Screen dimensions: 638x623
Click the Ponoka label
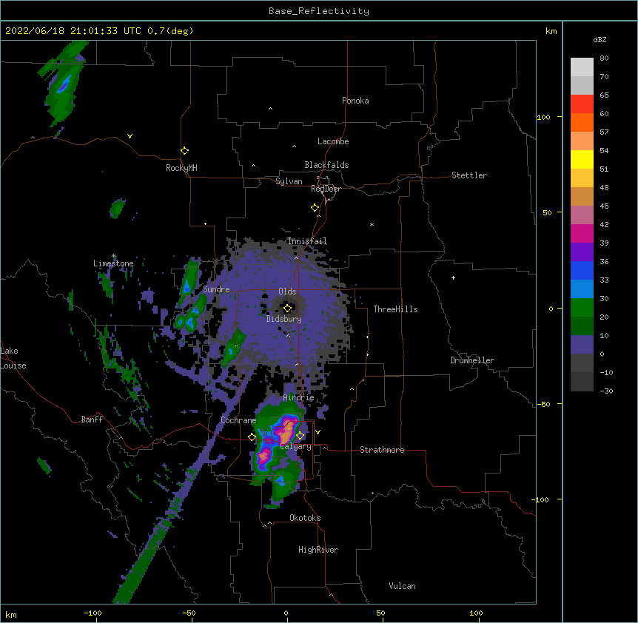click(x=355, y=101)
